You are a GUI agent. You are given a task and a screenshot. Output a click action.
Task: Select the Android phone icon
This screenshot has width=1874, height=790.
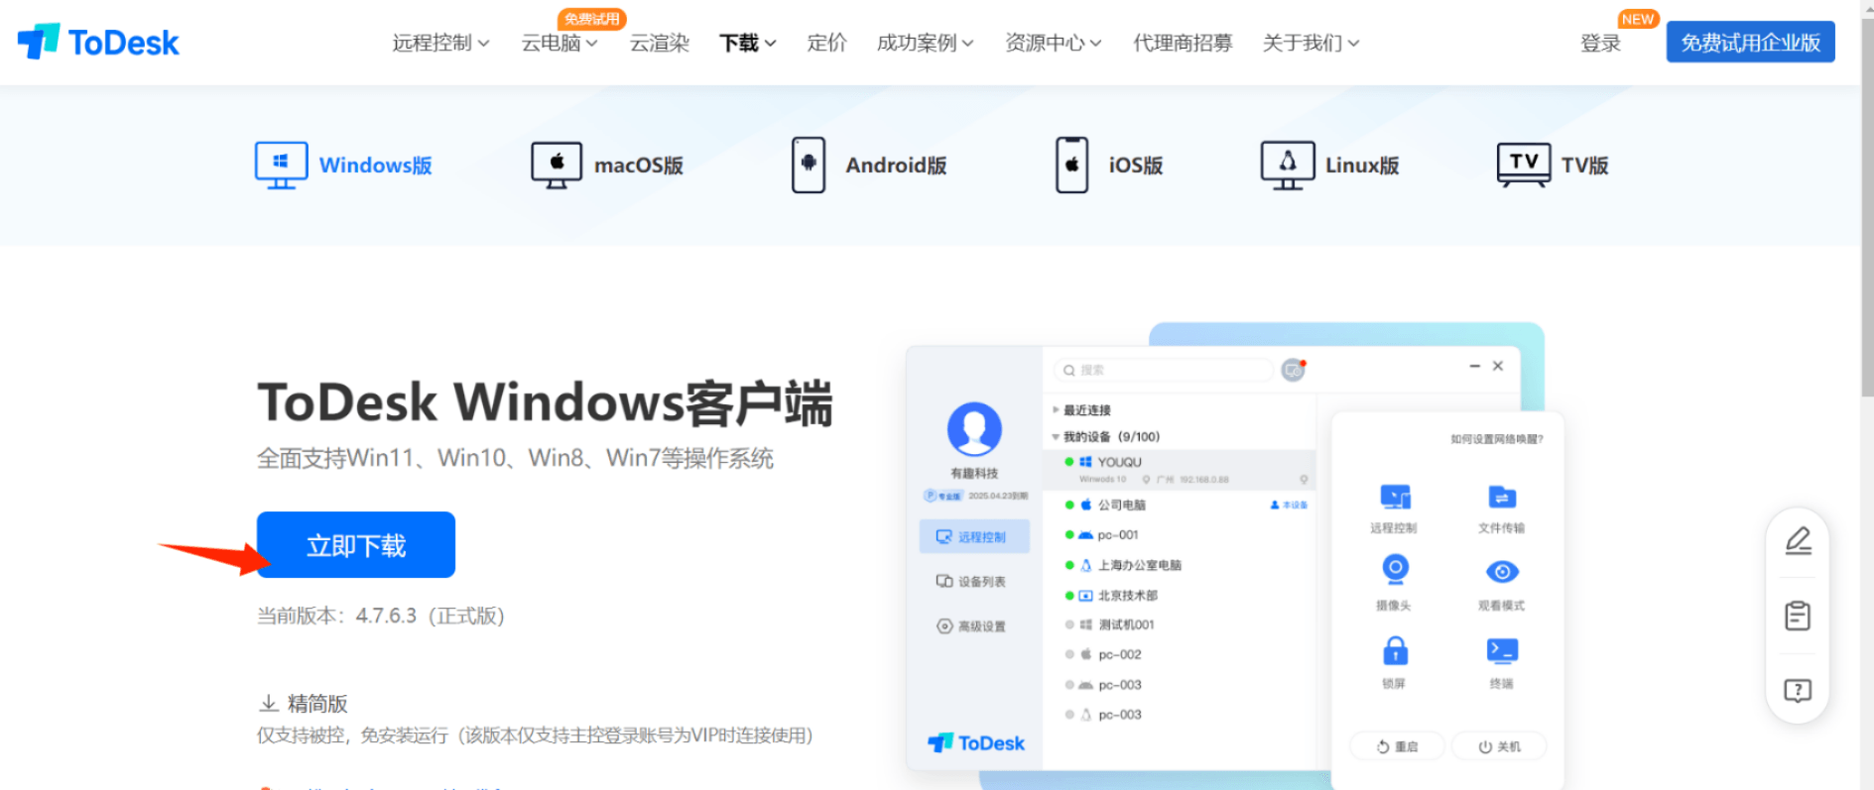click(809, 166)
